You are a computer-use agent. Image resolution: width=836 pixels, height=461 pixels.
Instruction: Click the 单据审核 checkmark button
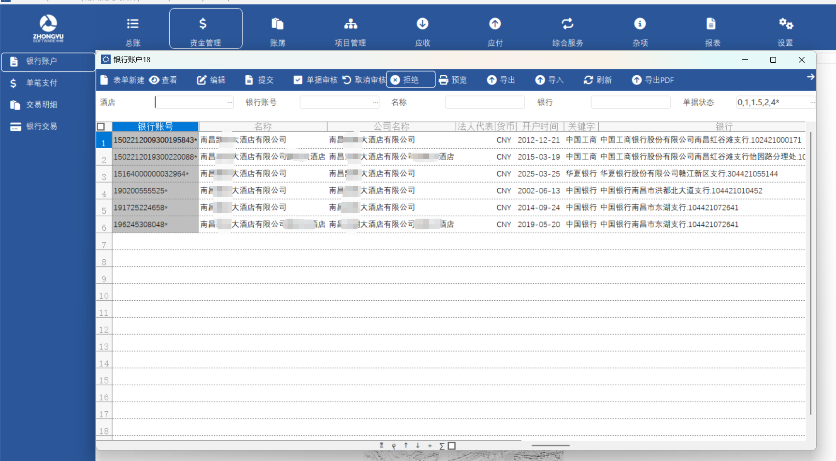click(316, 80)
